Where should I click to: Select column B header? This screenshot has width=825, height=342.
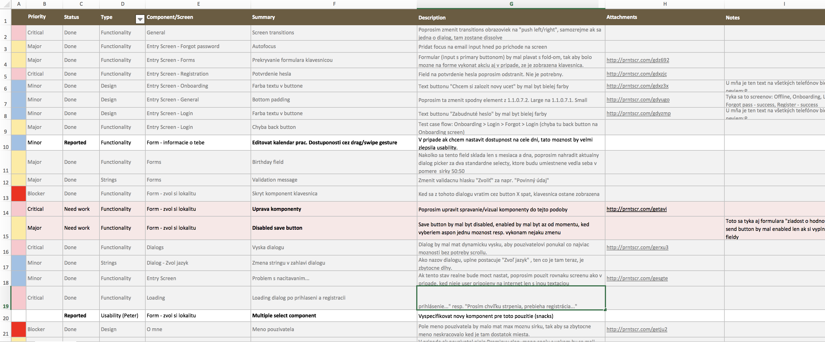44,4
